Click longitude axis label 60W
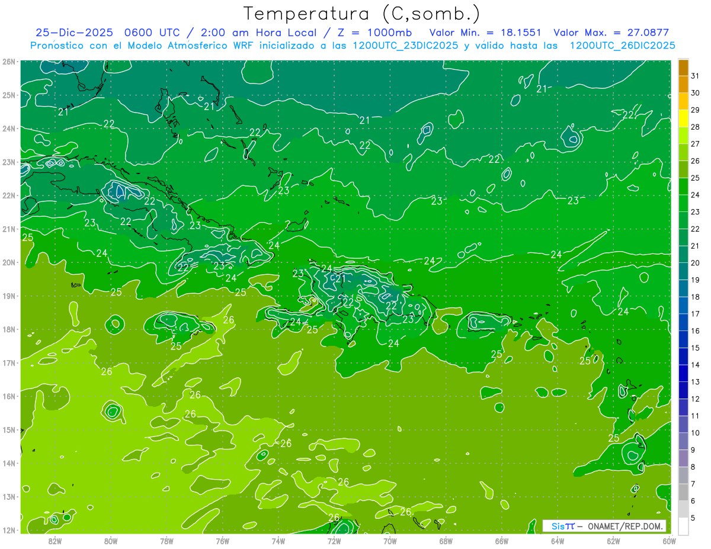The image size is (711, 549). tap(669, 541)
